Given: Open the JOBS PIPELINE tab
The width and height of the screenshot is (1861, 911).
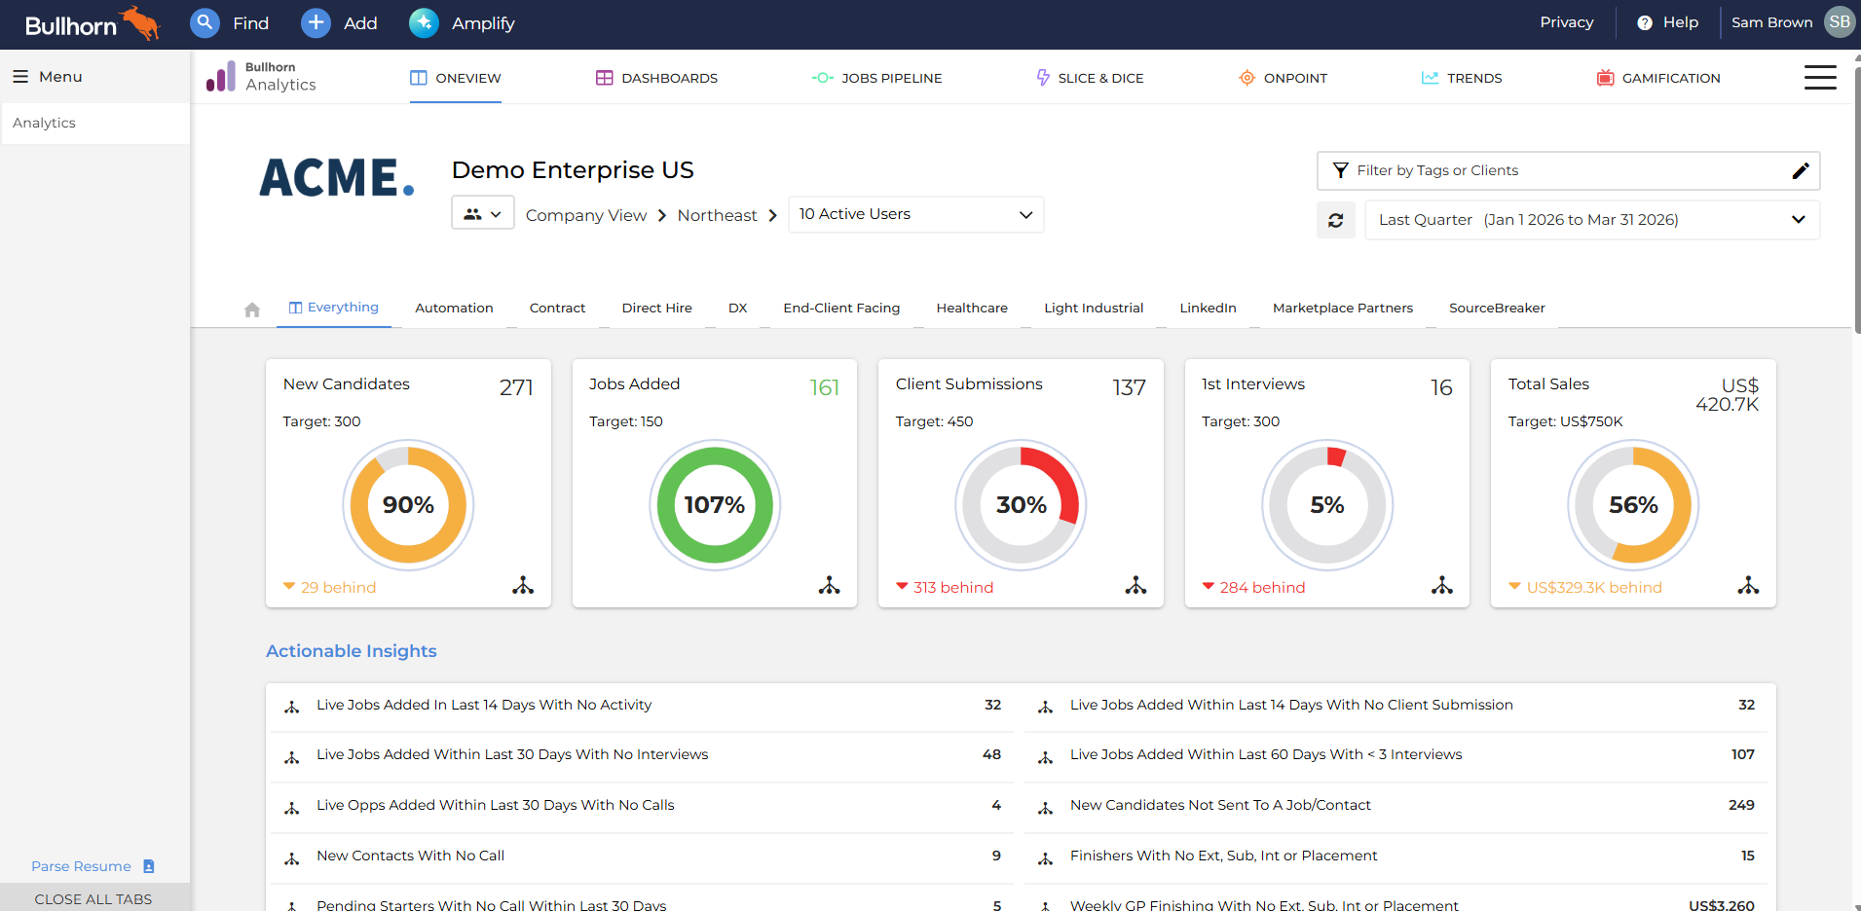Looking at the screenshot, I should pos(877,78).
